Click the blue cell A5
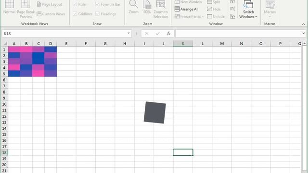 pos(14,74)
